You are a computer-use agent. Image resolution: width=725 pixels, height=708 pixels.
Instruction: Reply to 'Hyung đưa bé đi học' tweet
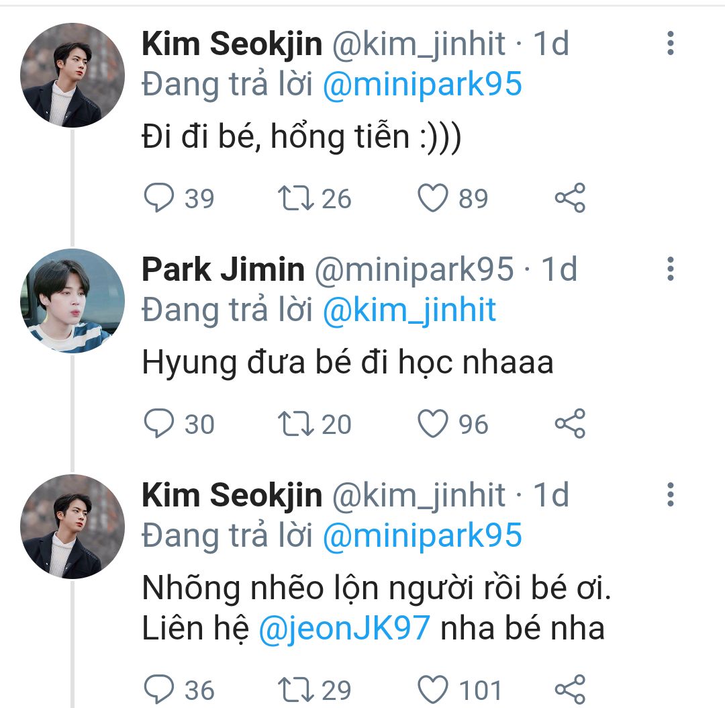coord(159,424)
